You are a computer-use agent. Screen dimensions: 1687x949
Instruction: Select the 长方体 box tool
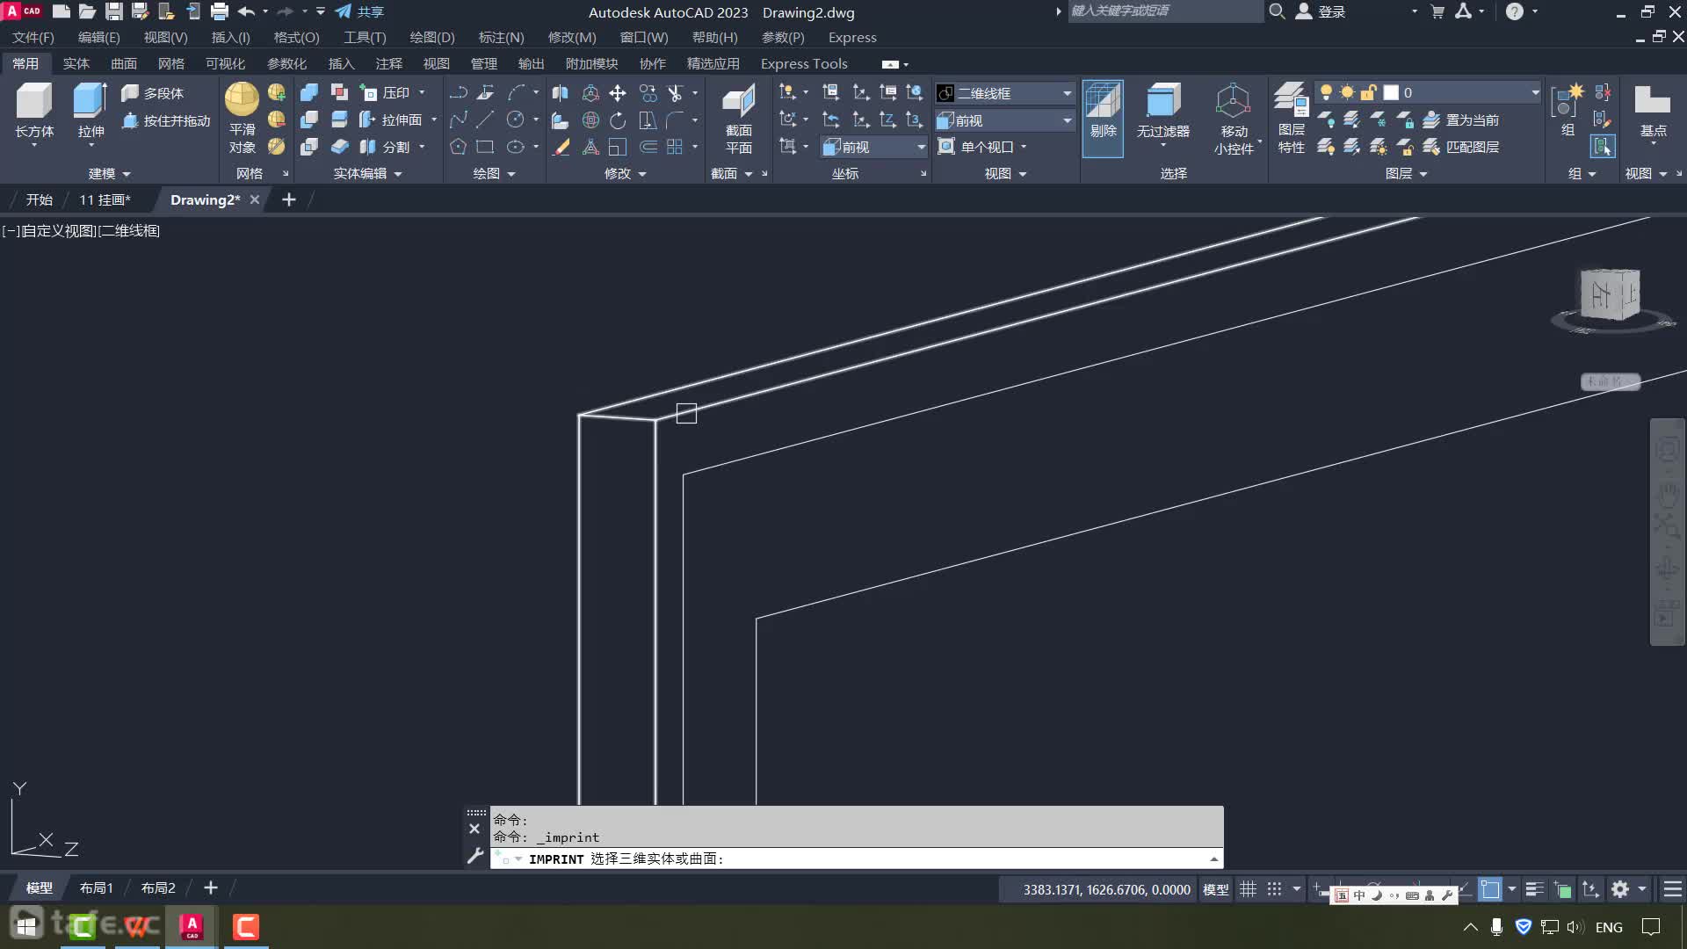coord(34,111)
